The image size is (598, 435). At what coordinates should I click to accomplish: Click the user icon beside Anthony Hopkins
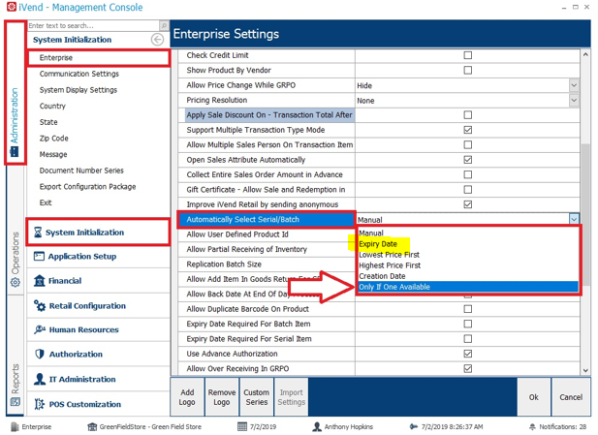click(x=317, y=426)
